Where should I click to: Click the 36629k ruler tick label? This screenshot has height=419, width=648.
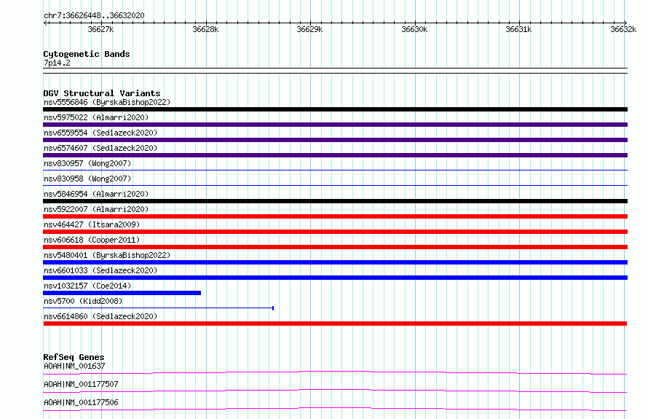coord(309,29)
